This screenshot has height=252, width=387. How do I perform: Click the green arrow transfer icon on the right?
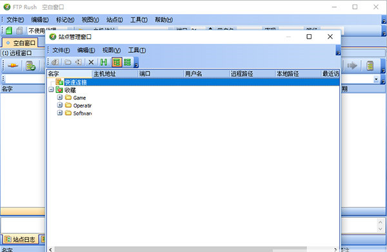[x=352, y=66]
